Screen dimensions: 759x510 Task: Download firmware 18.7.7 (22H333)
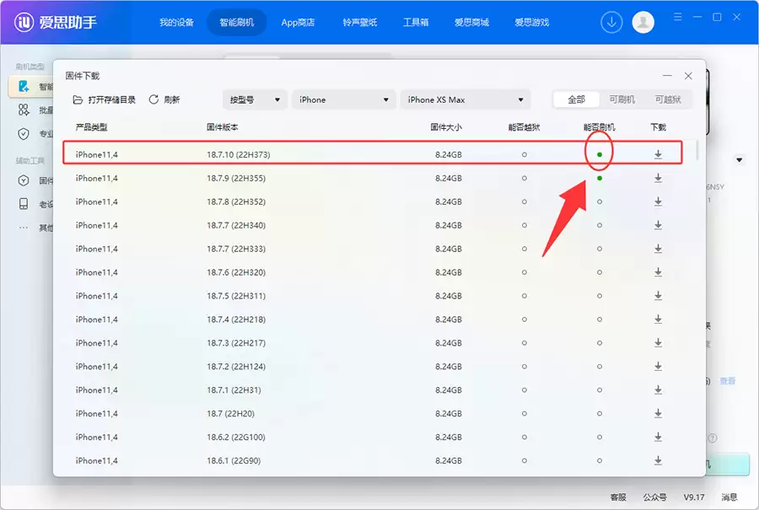658,249
